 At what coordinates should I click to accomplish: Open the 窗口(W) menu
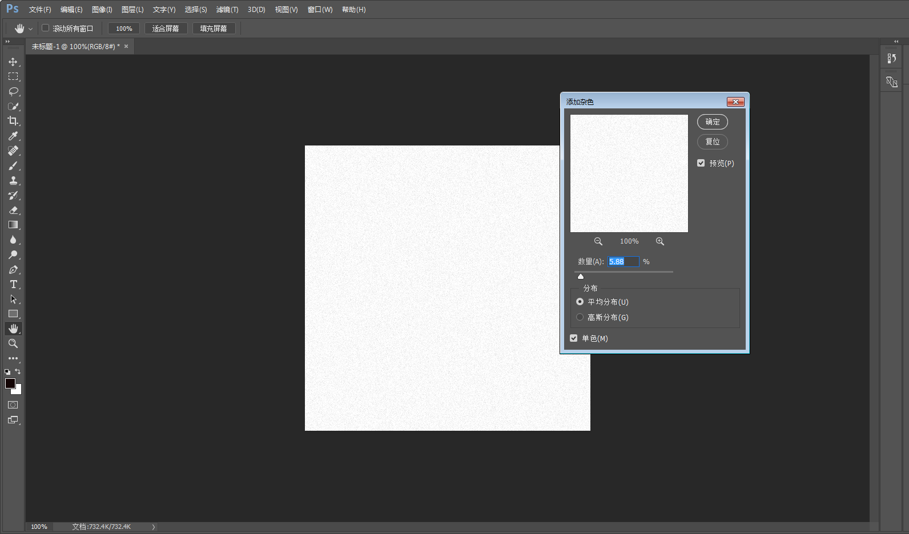pos(320,10)
